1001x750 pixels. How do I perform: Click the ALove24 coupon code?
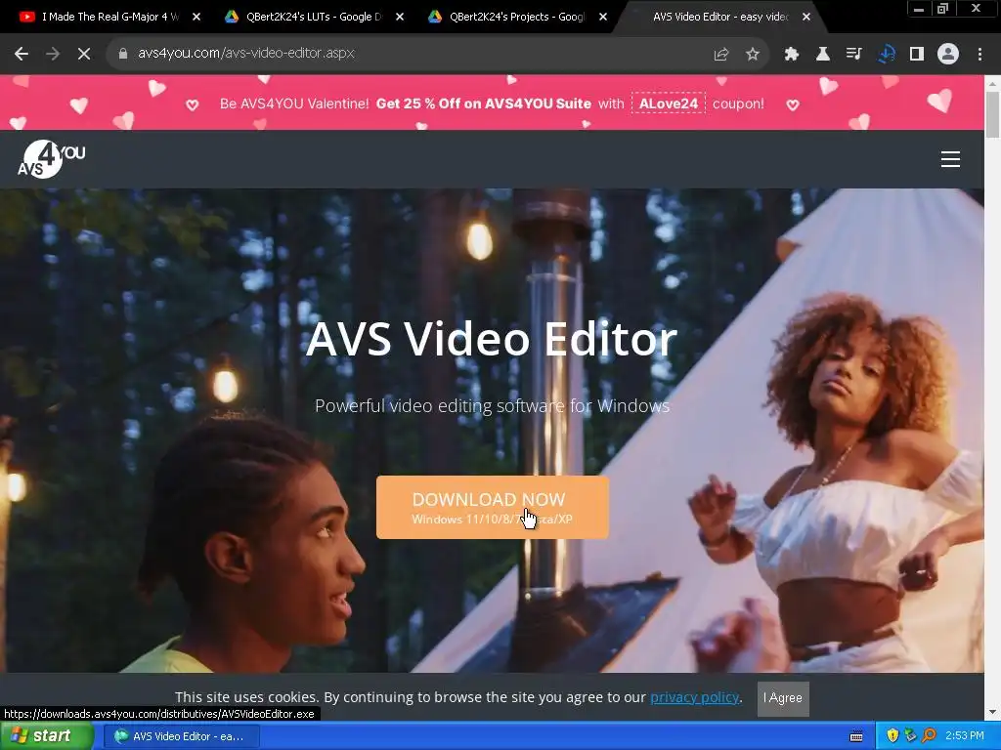pyautogui.click(x=669, y=104)
